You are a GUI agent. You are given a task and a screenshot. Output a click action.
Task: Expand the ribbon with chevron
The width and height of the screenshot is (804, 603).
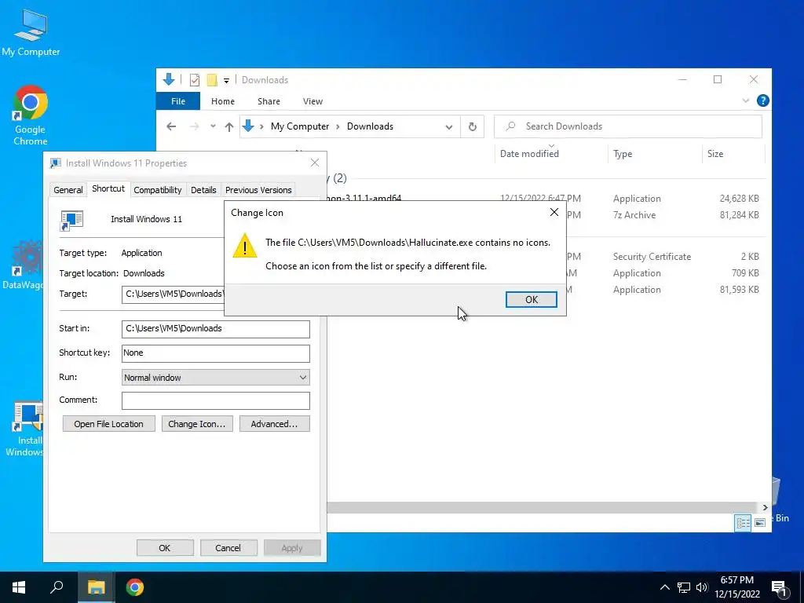pos(746,100)
